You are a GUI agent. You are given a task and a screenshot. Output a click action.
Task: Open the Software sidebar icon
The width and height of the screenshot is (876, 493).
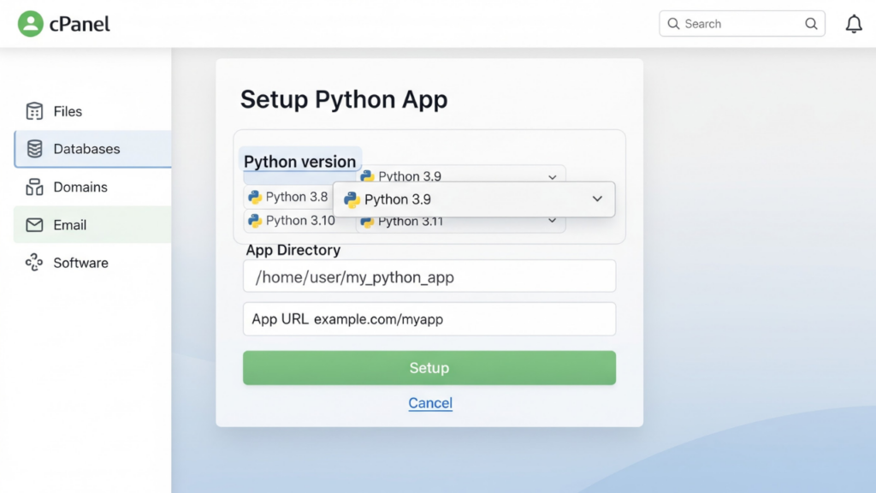pyautogui.click(x=33, y=263)
